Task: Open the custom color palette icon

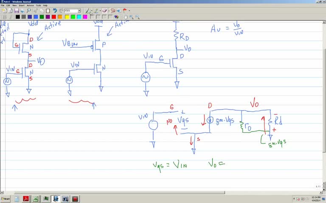Action: click(116, 17)
